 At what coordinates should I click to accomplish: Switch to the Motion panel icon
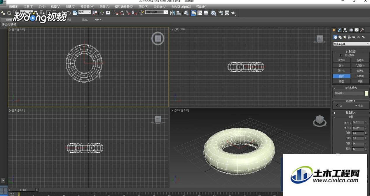tap(351, 30)
